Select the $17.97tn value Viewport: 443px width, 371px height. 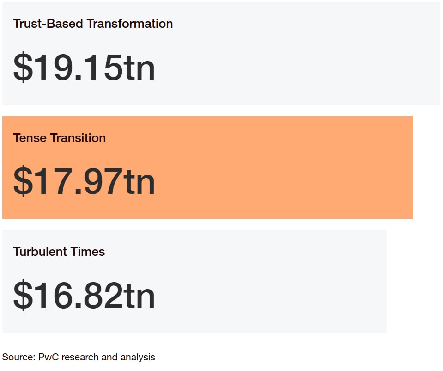point(84,181)
